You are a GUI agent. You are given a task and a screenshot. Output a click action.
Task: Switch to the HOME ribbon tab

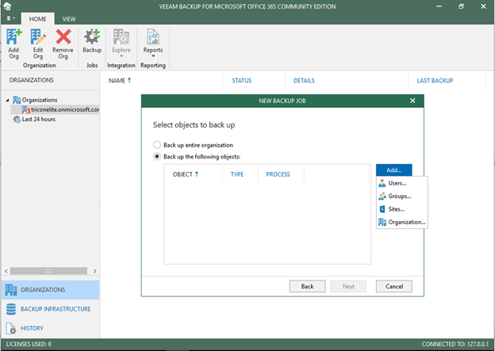(37, 19)
